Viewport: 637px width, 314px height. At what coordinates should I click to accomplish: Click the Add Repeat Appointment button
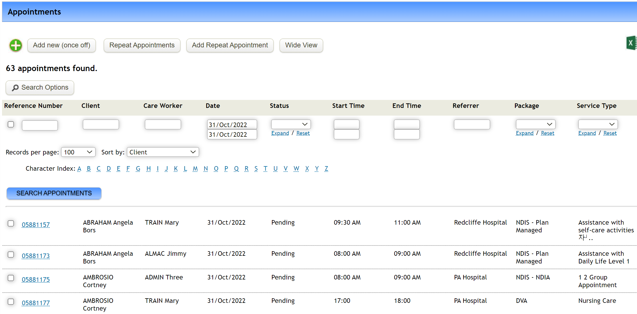coord(230,45)
